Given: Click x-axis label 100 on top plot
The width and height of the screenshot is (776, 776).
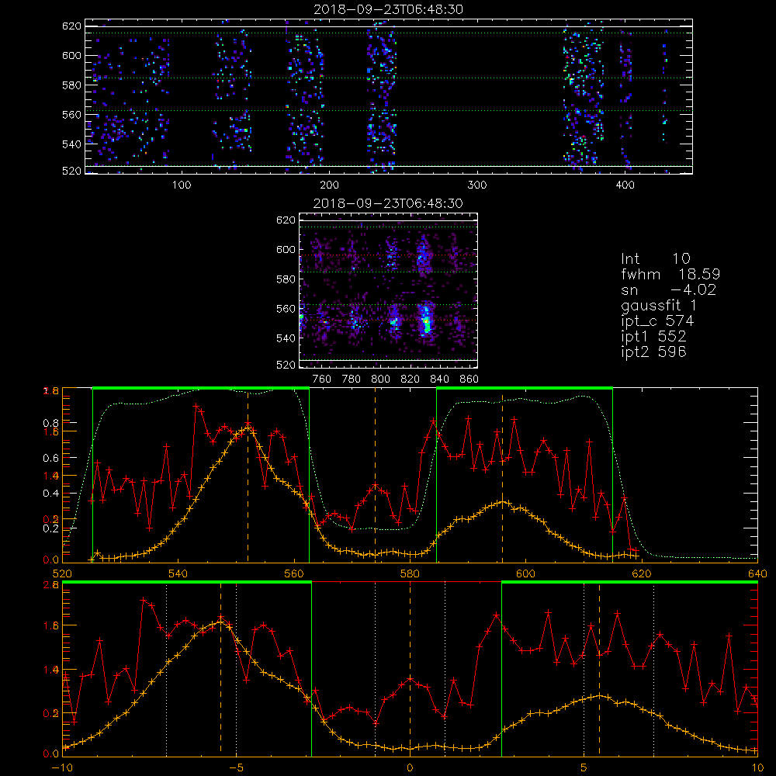Looking at the screenshot, I should point(182,185).
